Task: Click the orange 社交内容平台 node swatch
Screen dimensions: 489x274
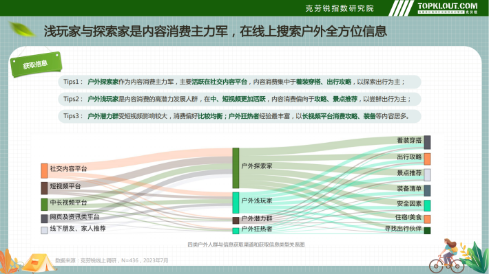Action: click(x=44, y=171)
